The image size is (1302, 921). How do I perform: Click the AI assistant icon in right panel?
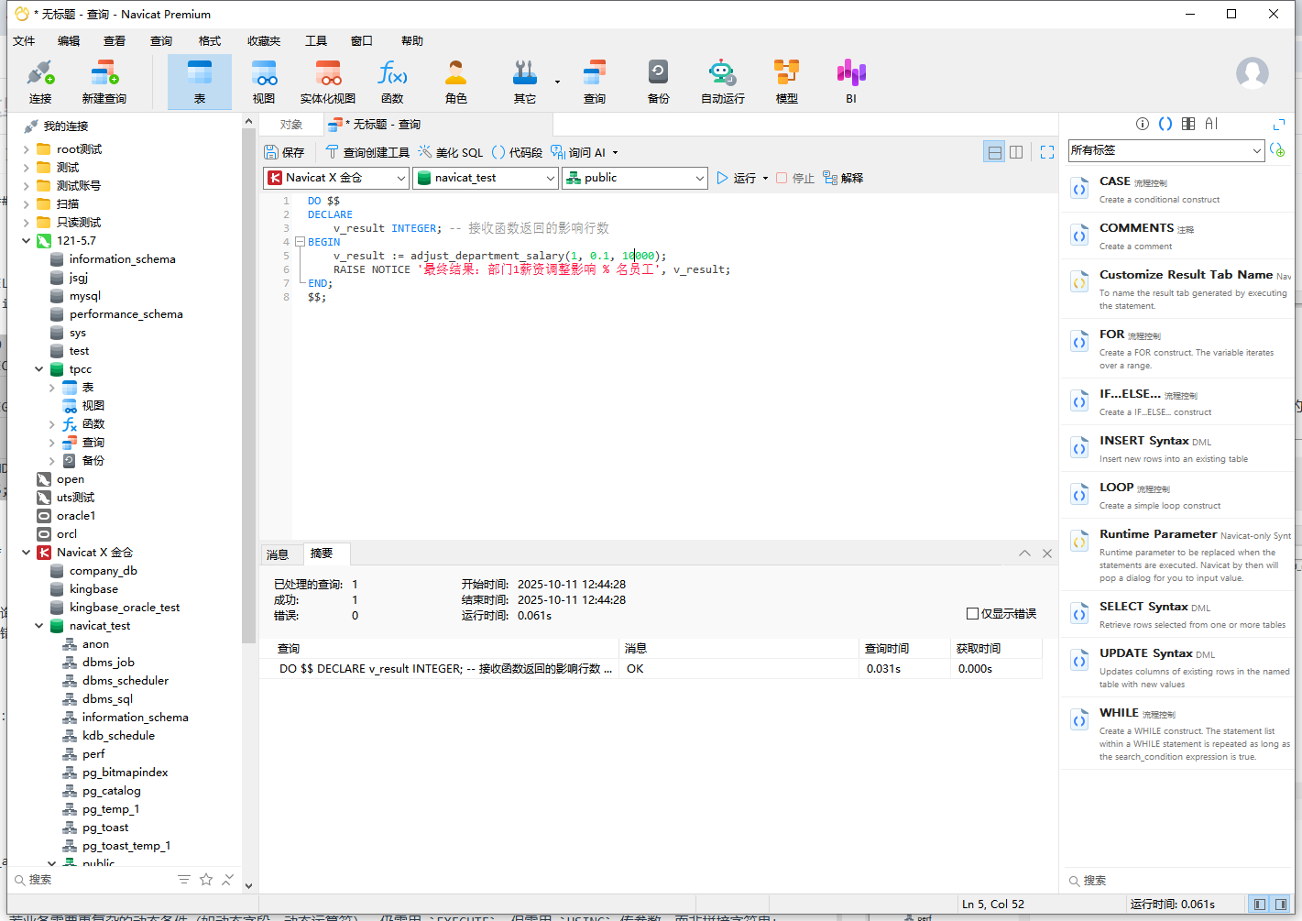1211,124
